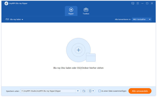Viewport: 157px width, 97px height.
Task: Click the plus icon to load disc
Action: 78,50
